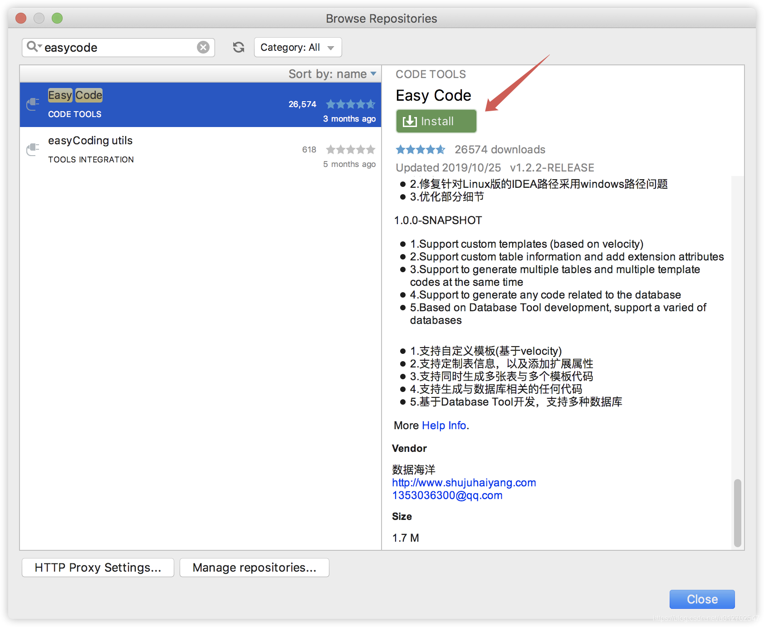Open the Help Info link
This screenshot has height=627, width=764.
(x=444, y=425)
